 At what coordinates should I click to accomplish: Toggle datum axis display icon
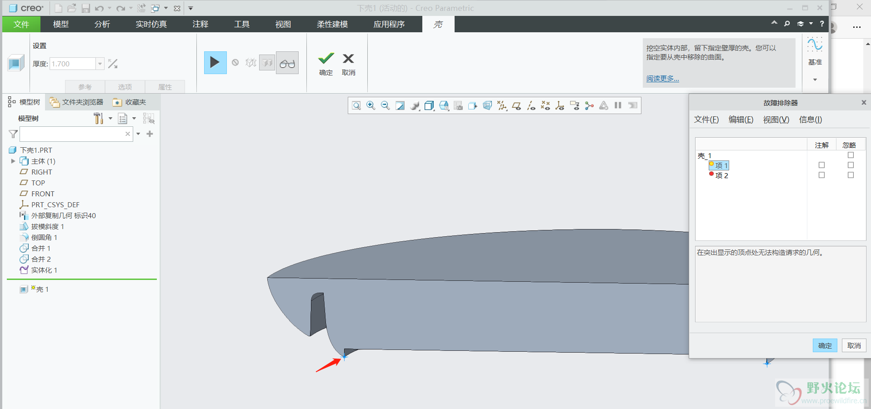pyautogui.click(x=531, y=105)
